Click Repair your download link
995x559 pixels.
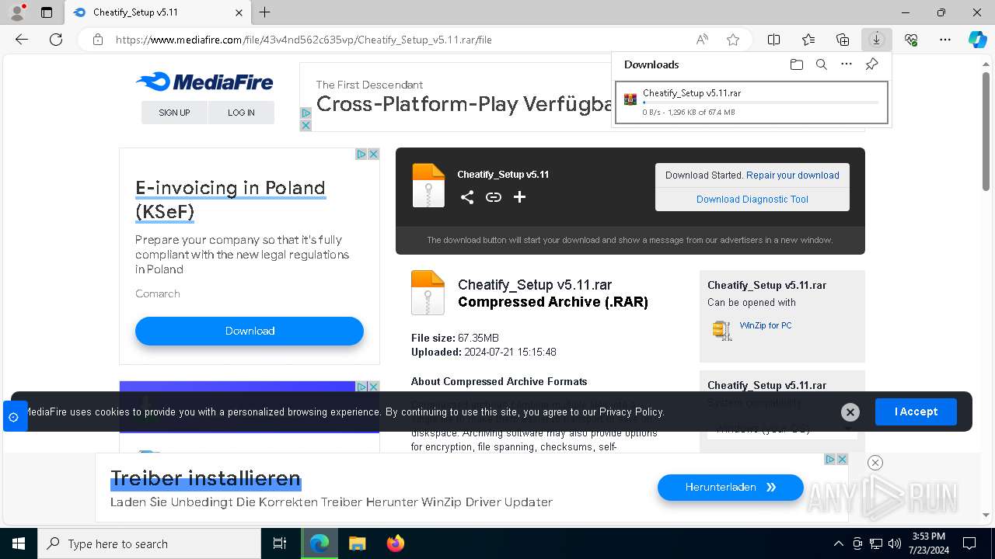pos(793,175)
